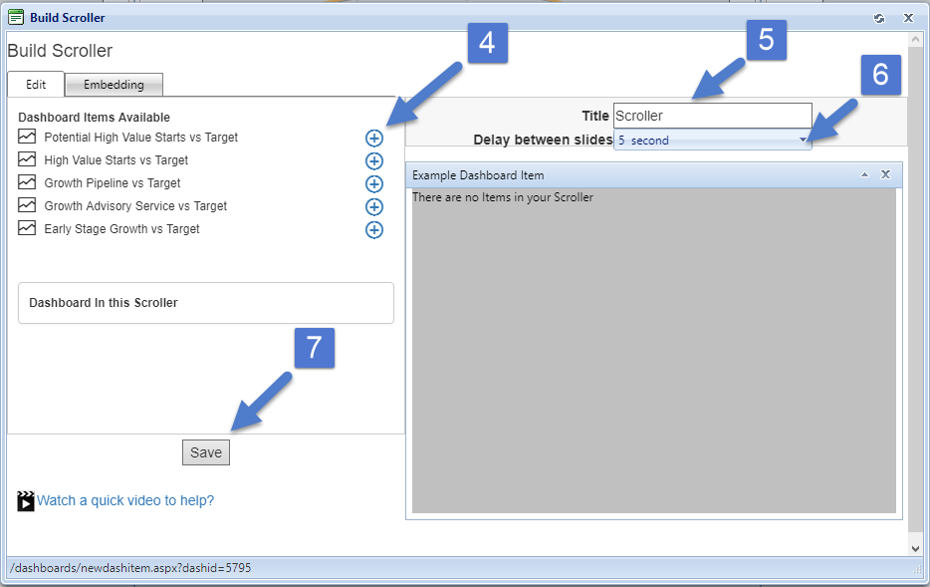Select 'Potential High Value Starts vs Target' text
The height and width of the screenshot is (587, 930).
click(x=140, y=138)
